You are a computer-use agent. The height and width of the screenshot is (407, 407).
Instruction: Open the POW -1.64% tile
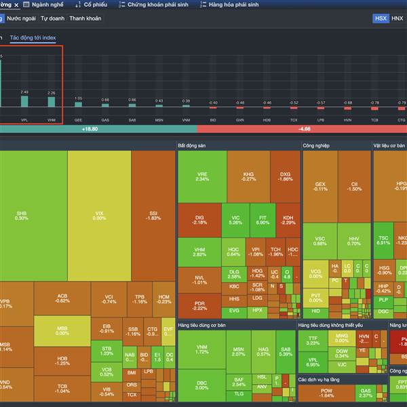pyautogui.click(x=326, y=393)
